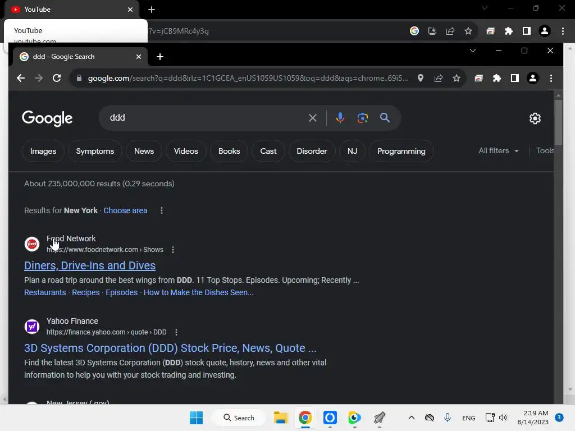Screen dimensions: 575x431
Task: Expand the All filters dropdown
Action: pyautogui.click(x=499, y=150)
